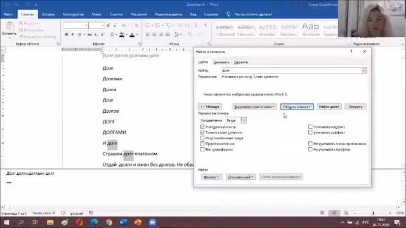
Task: Click the multilevel list icon
Action: (168, 25)
